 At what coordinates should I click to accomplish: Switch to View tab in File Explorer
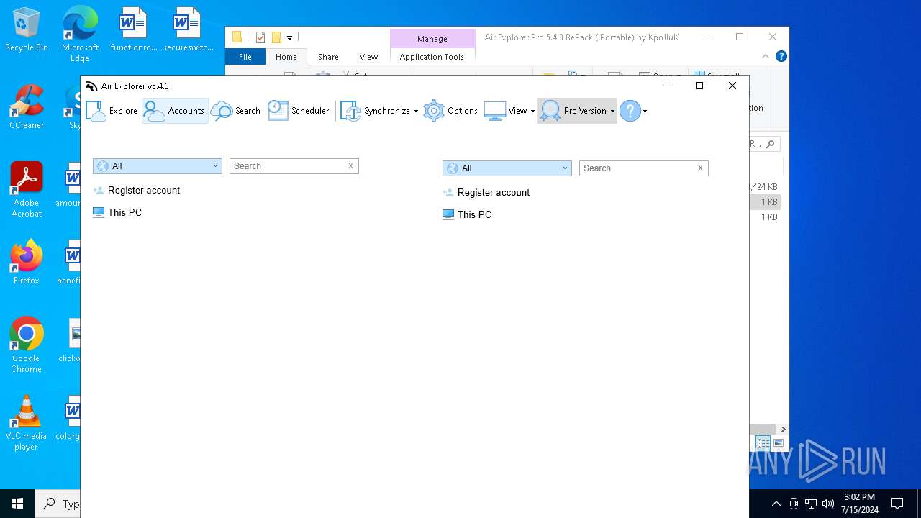tap(369, 57)
